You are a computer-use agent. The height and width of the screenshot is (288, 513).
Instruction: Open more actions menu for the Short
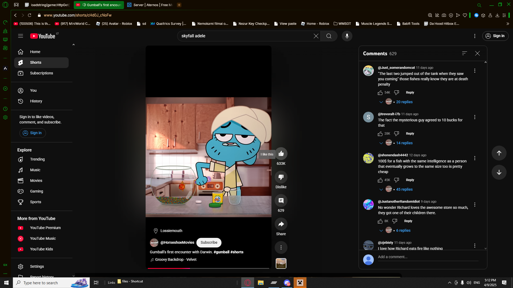pos(281,247)
